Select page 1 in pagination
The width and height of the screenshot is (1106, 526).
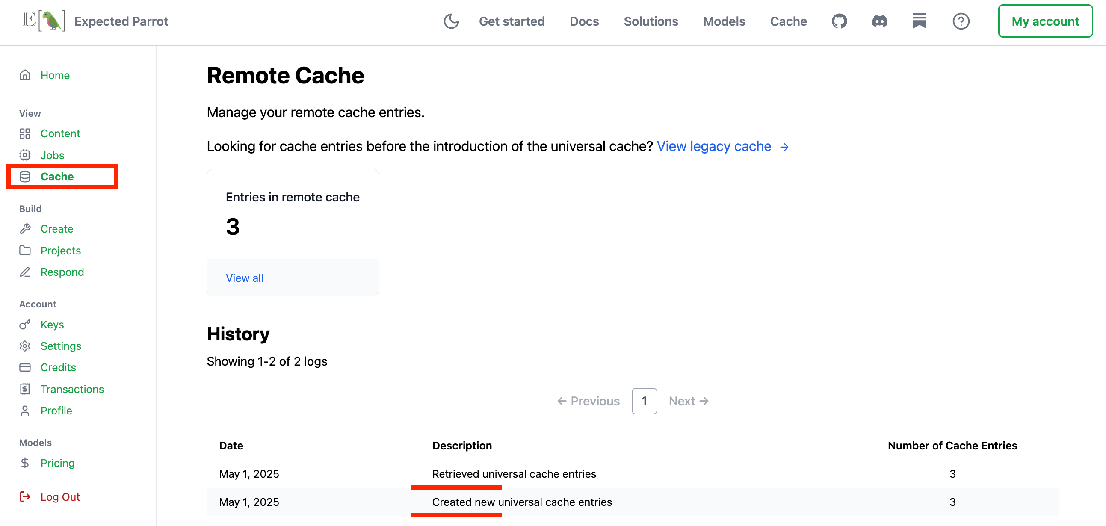[x=644, y=401]
